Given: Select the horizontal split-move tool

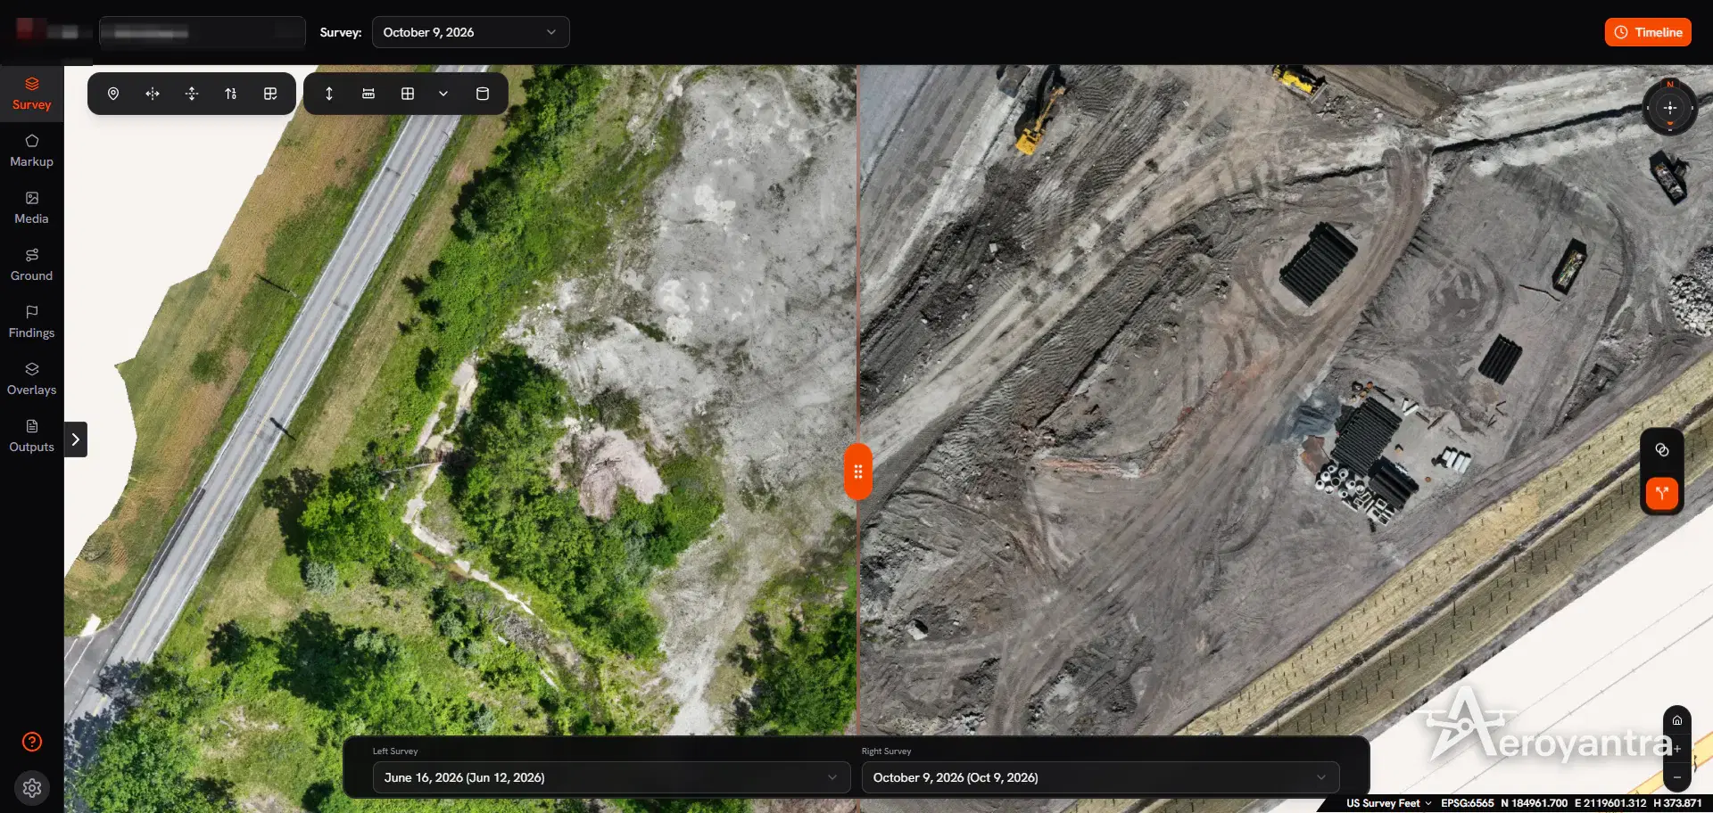Looking at the screenshot, I should (153, 94).
